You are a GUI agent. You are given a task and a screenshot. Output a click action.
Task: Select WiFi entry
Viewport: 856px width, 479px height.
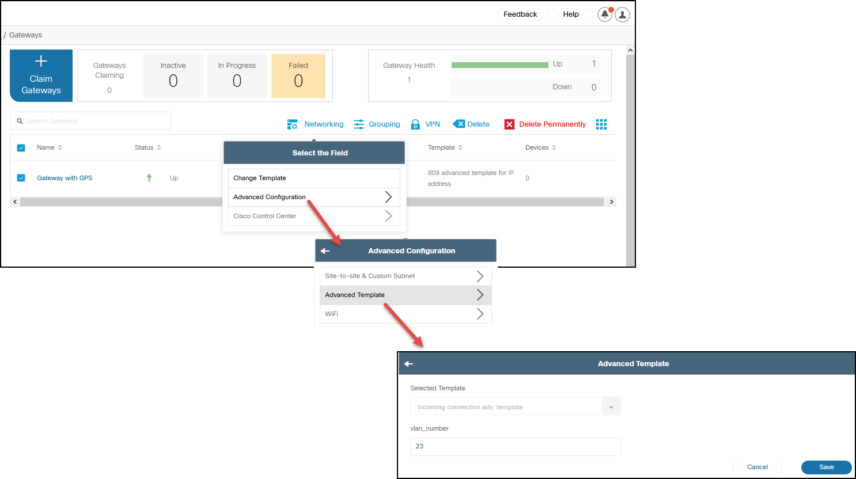[x=406, y=314]
